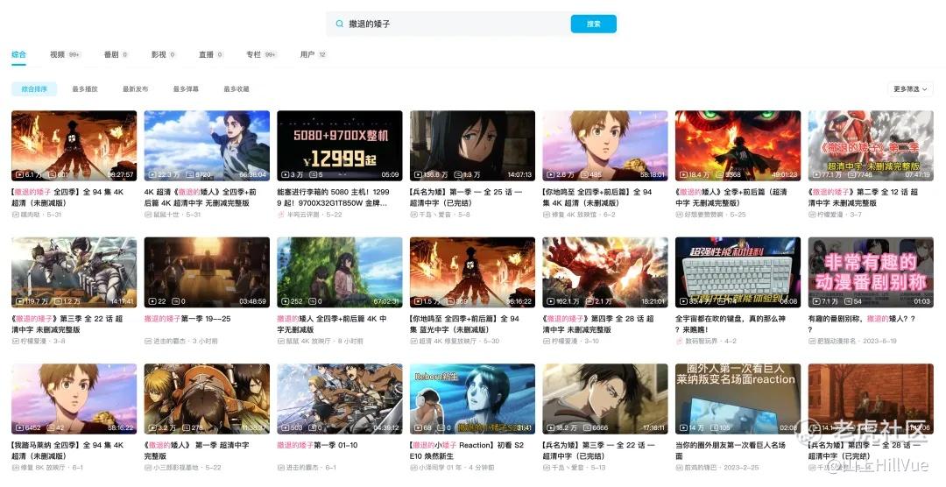This screenshot has height=487, width=946.
Task: Click the uploader icon beside 数码智玩界
Action: 679,341
